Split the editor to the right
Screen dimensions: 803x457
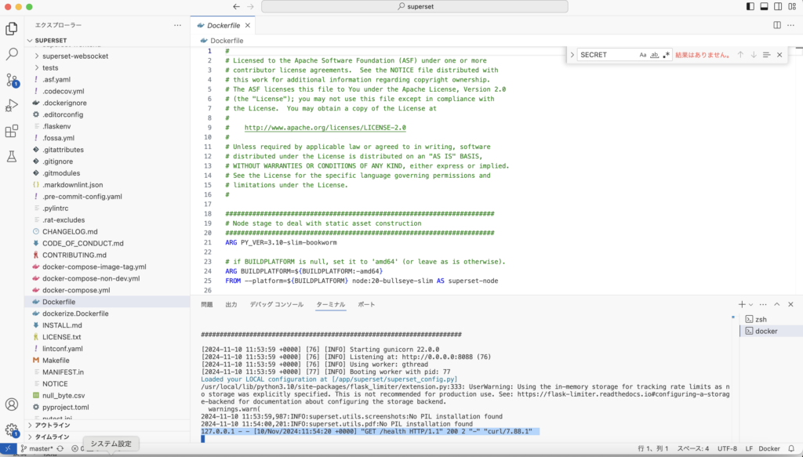click(x=777, y=25)
